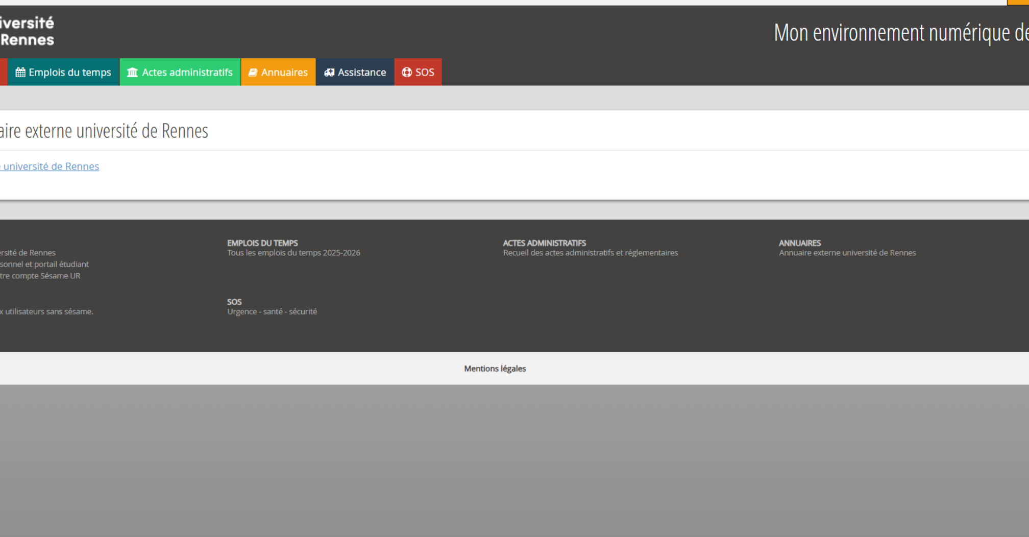Screen dimensions: 1029x537
Task: Switch to the Assistance tab label
Action: (362, 72)
